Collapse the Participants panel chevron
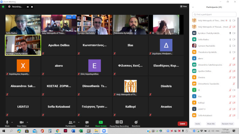 (193, 7)
